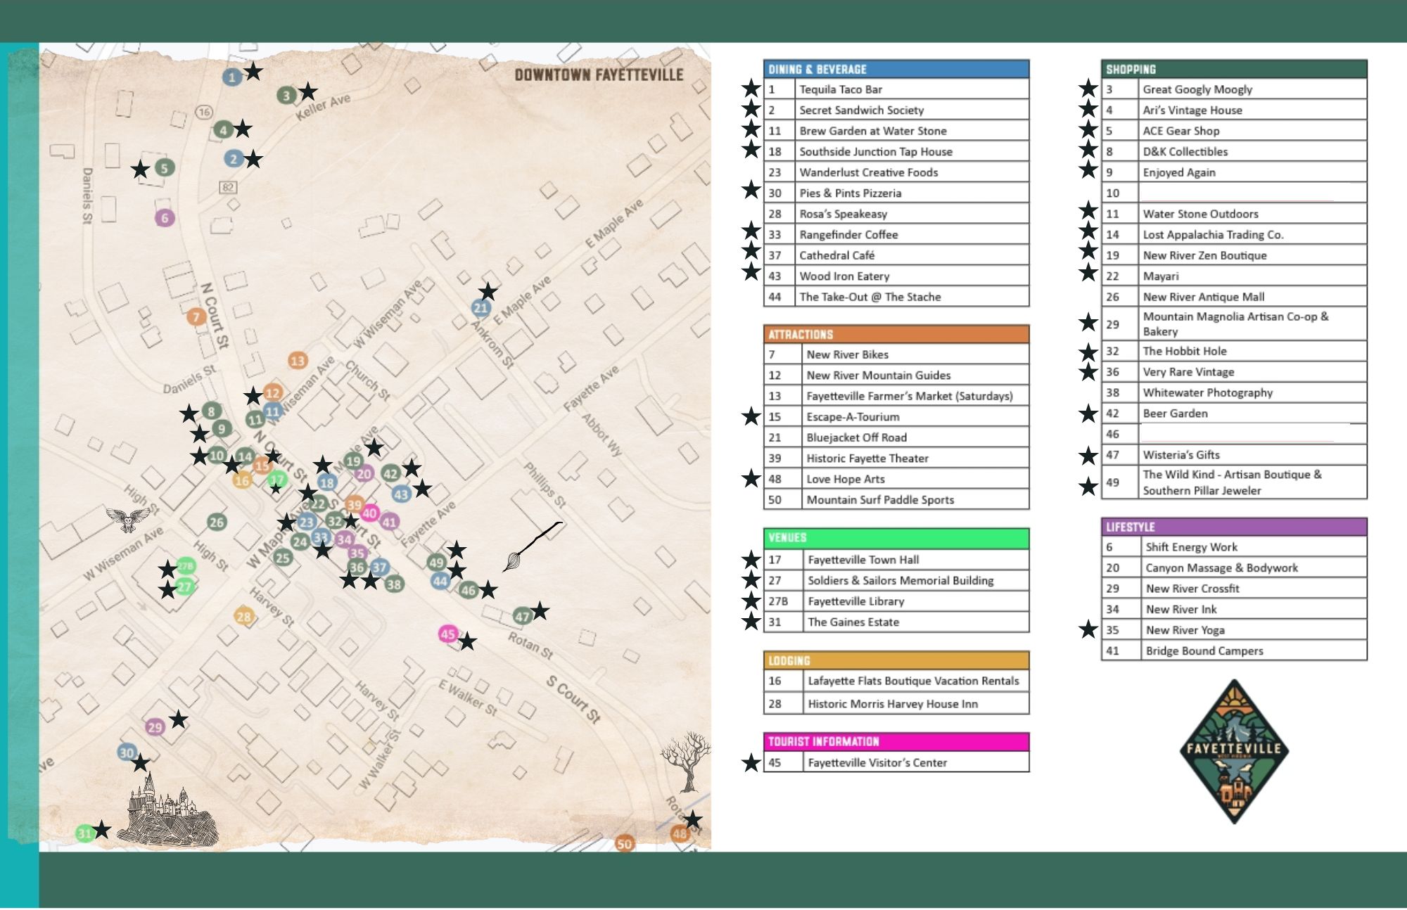This screenshot has height=910, width=1407.
Task: Click the Dining & Beverage header
Action: (896, 69)
